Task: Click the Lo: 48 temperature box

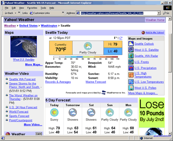Action: pos(113,51)
